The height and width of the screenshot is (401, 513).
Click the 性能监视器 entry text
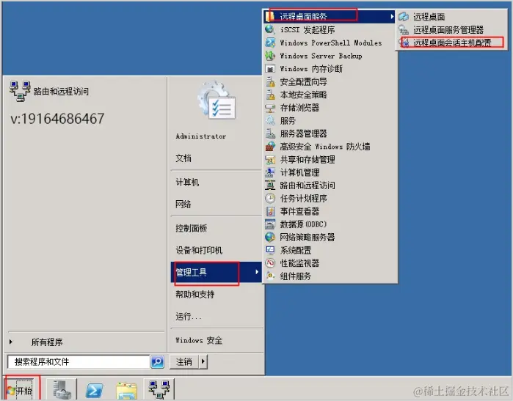[x=299, y=263]
